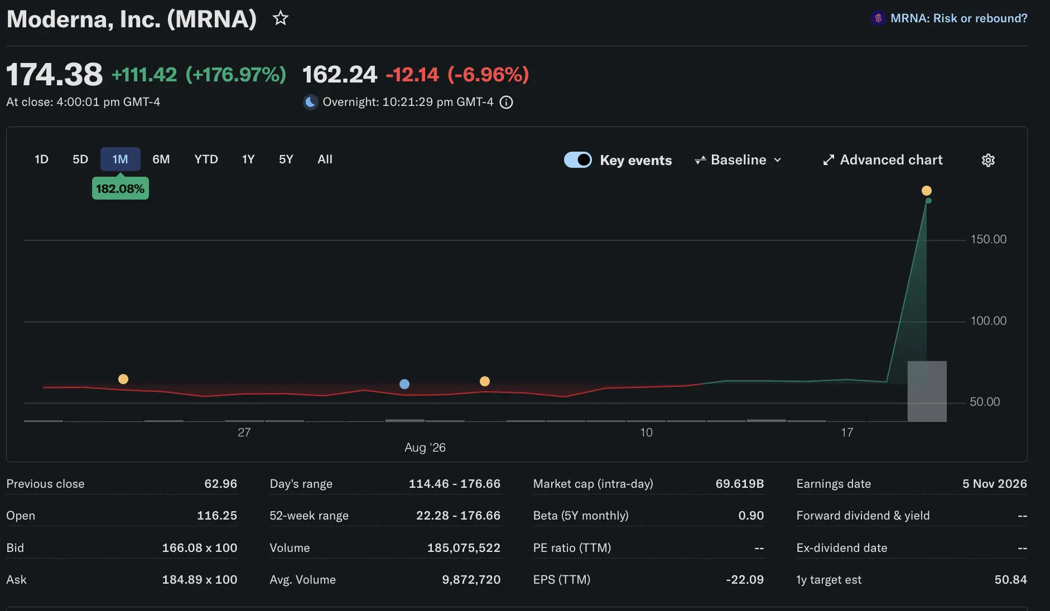
Task: Click the -12.14 (-6.96%) overnight change
Action: coord(457,74)
